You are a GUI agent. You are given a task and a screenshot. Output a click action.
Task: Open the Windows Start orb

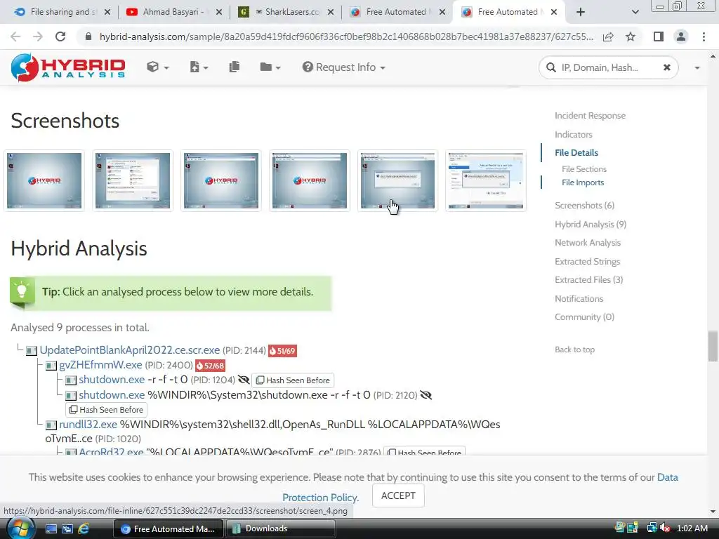pyautogui.click(x=20, y=528)
